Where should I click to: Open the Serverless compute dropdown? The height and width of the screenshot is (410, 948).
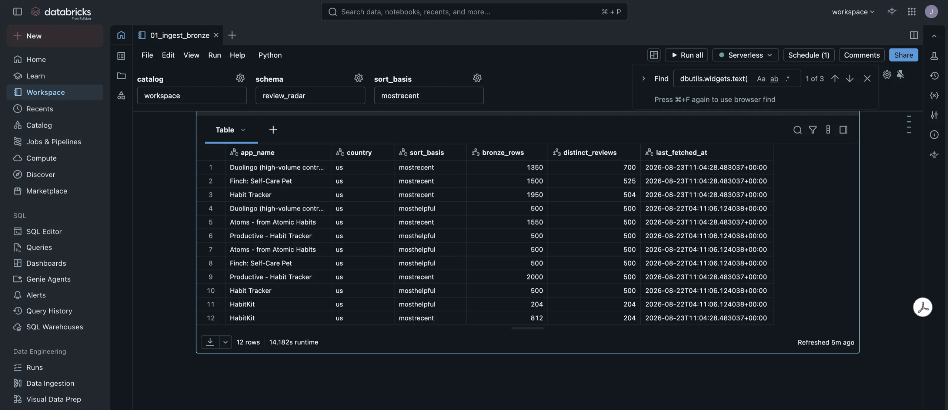[x=745, y=55]
